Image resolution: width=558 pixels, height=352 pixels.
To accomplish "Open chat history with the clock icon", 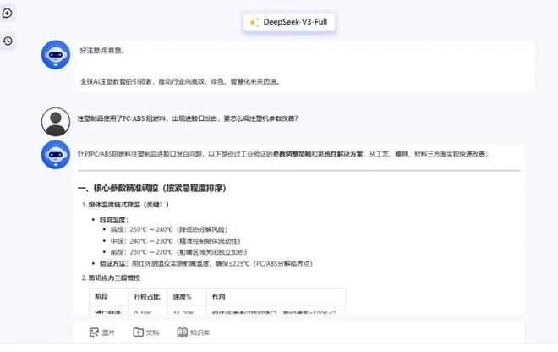I will pyautogui.click(x=8, y=41).
